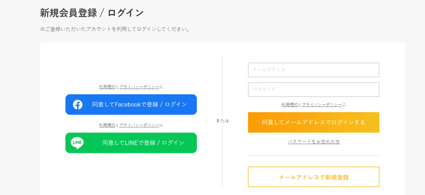The image size is (425, 195).
Task: Click the または separator label
Action: [222, 121]
